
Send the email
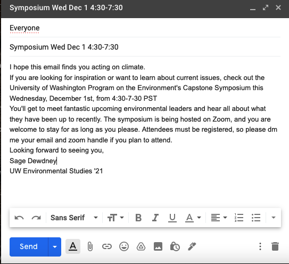29,246
